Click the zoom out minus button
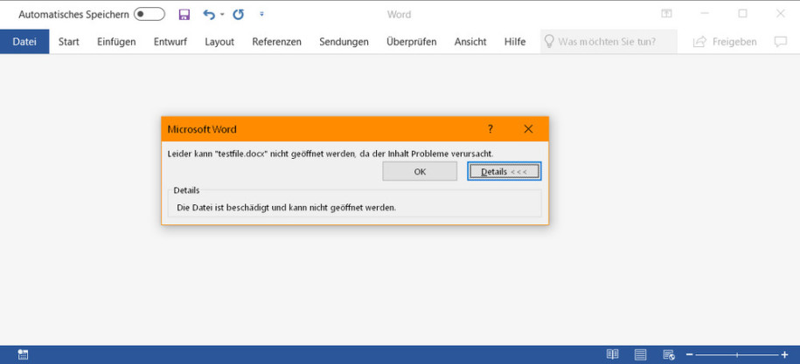800x364 pixels. click(x=689, y=354)
